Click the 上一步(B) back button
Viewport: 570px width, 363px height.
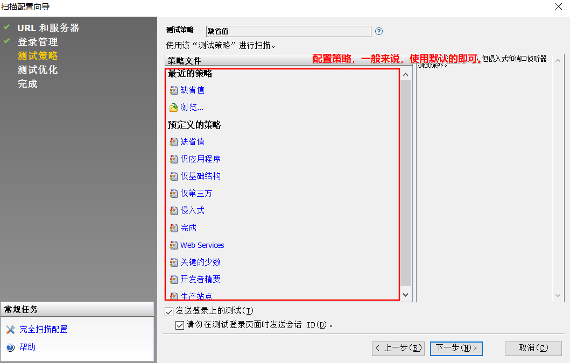pyautogui.click(x=398, y=348)
